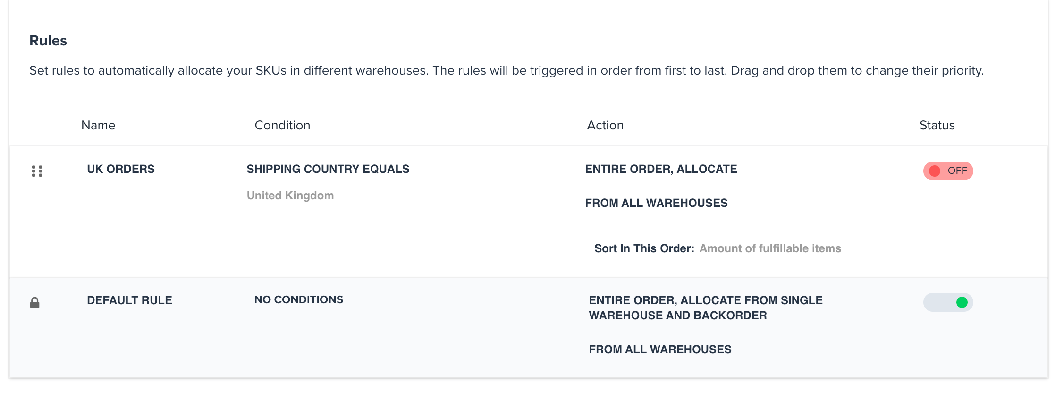Viewport: 1064px width, 393px height.
Task: Turn on the UK Orders rule toggle
Action: point(948,171)
